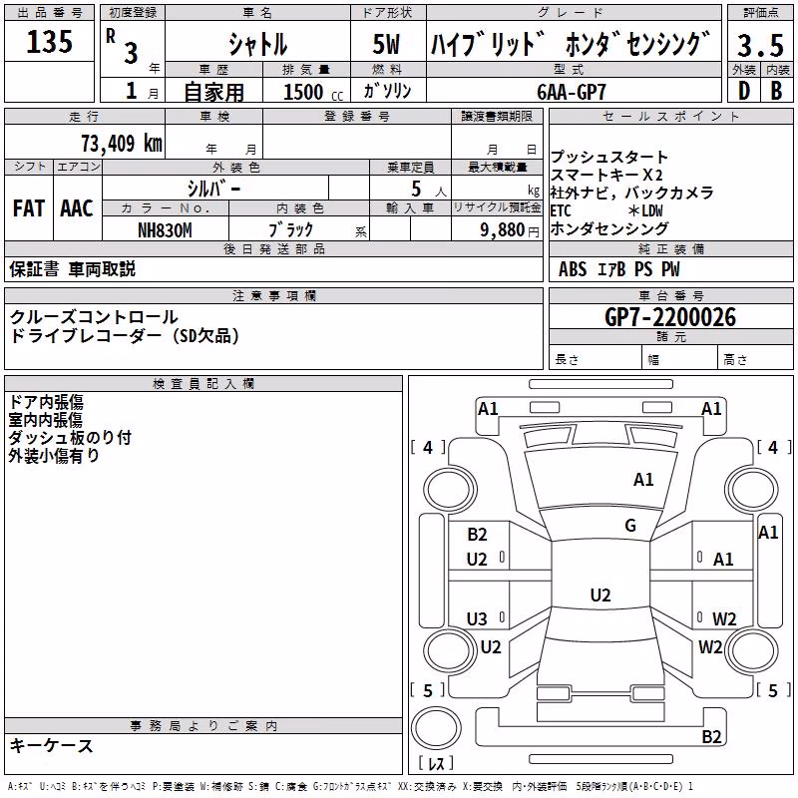Screen dimensions: 798x798
Task: Select interior color ブラック
Action: click(x=290, y=230)
